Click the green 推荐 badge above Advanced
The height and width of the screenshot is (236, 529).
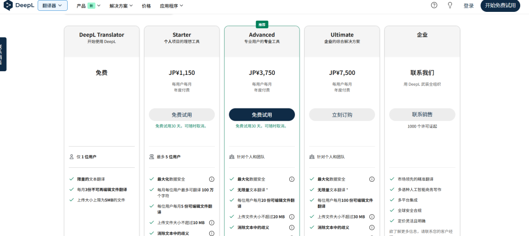[262, 25]
